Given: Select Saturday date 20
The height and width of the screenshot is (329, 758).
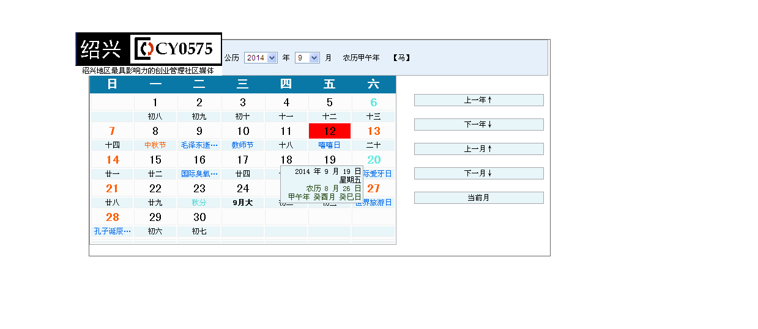Looking at the screenshot, I should click(x=374, y=160).
